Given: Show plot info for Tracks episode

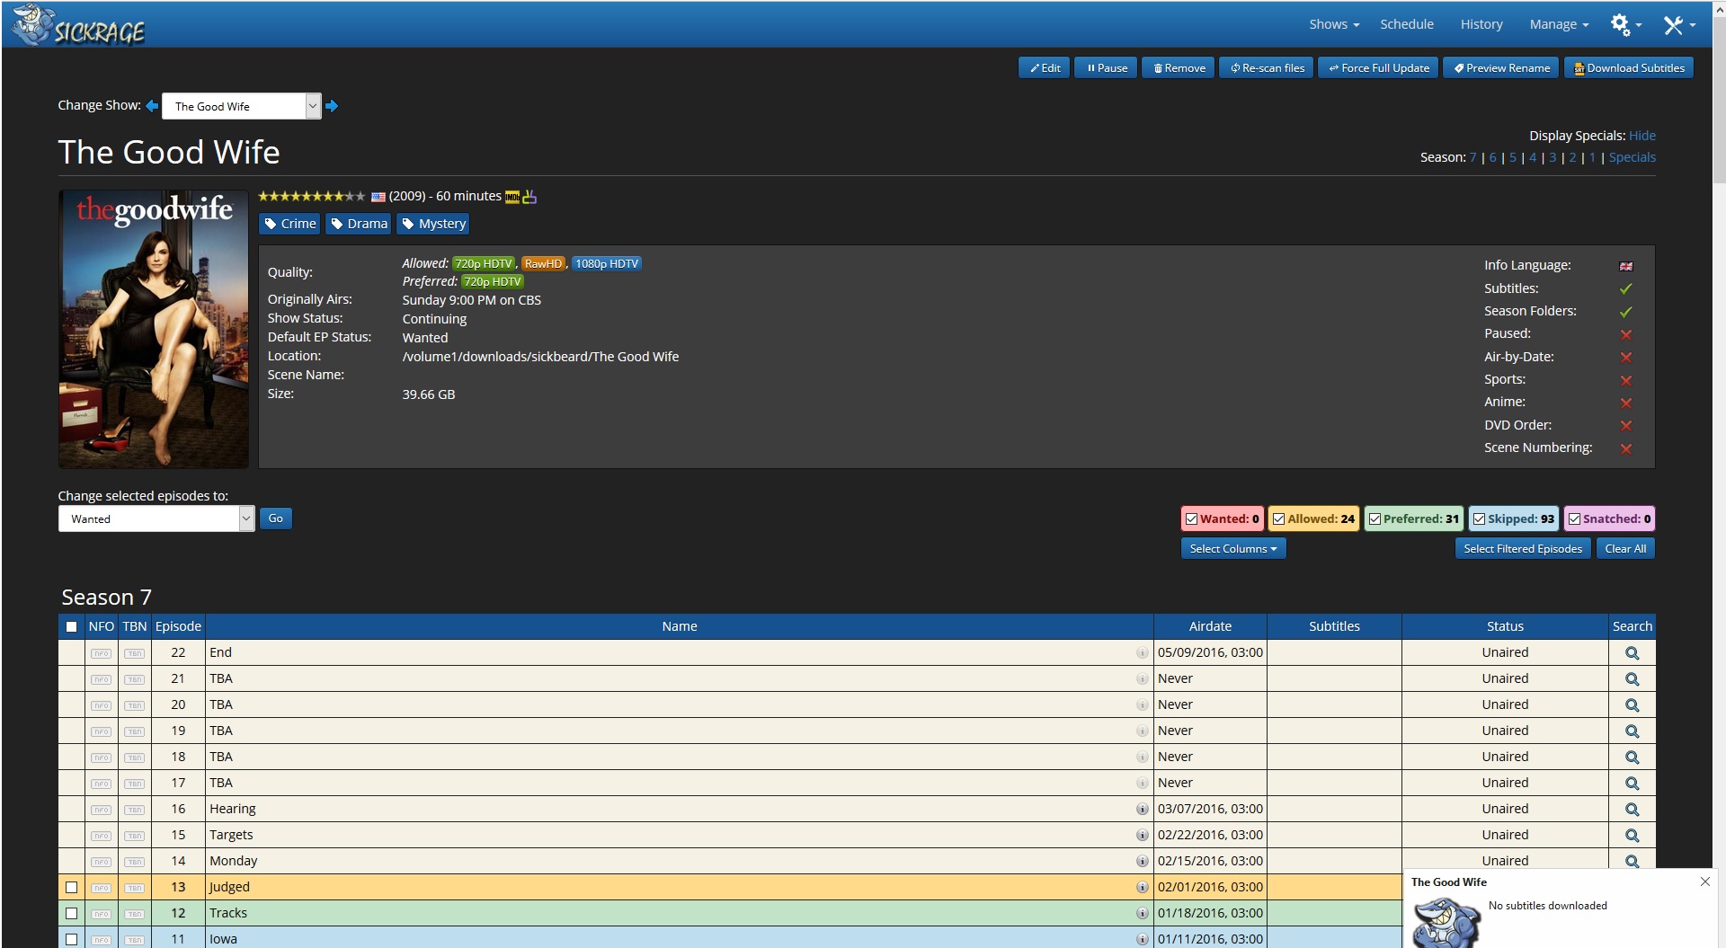Looking at the screenshot, I should [1142, 913].
